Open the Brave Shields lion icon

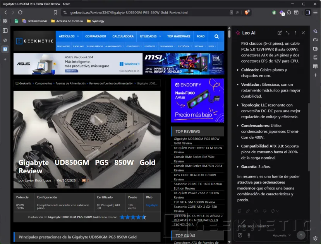[247, 13]
